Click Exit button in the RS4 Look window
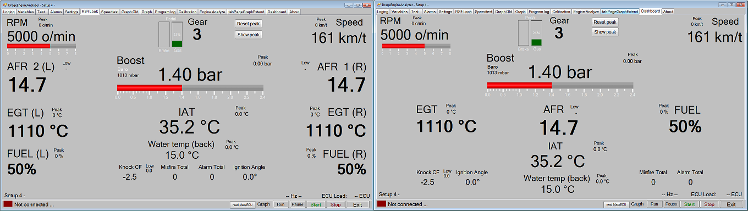 pyautogui.click(x=358, y=204)
